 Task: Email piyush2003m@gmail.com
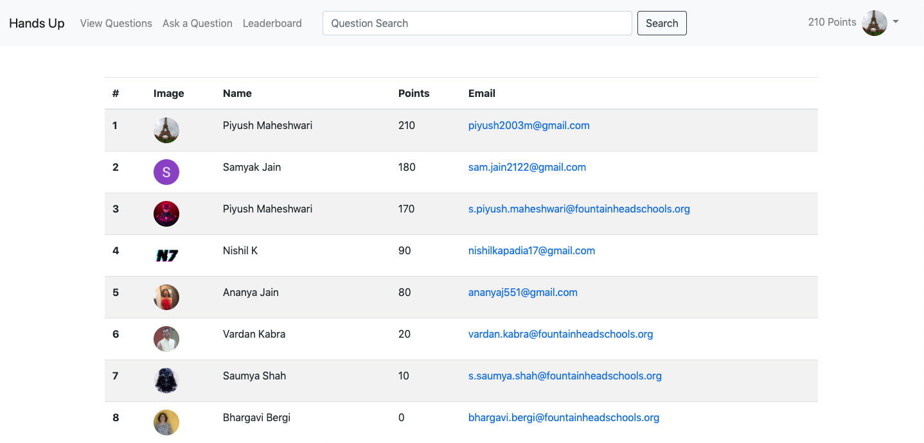[x=529, y=126]
